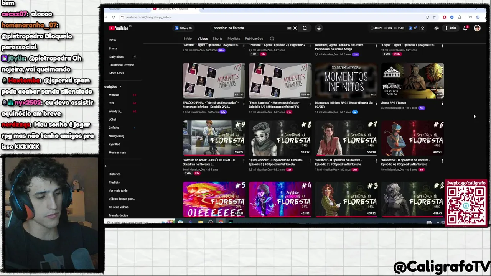Switch to the Shorts channel tab
Viewport: 491px width, 276px height.
pos(217,39)
